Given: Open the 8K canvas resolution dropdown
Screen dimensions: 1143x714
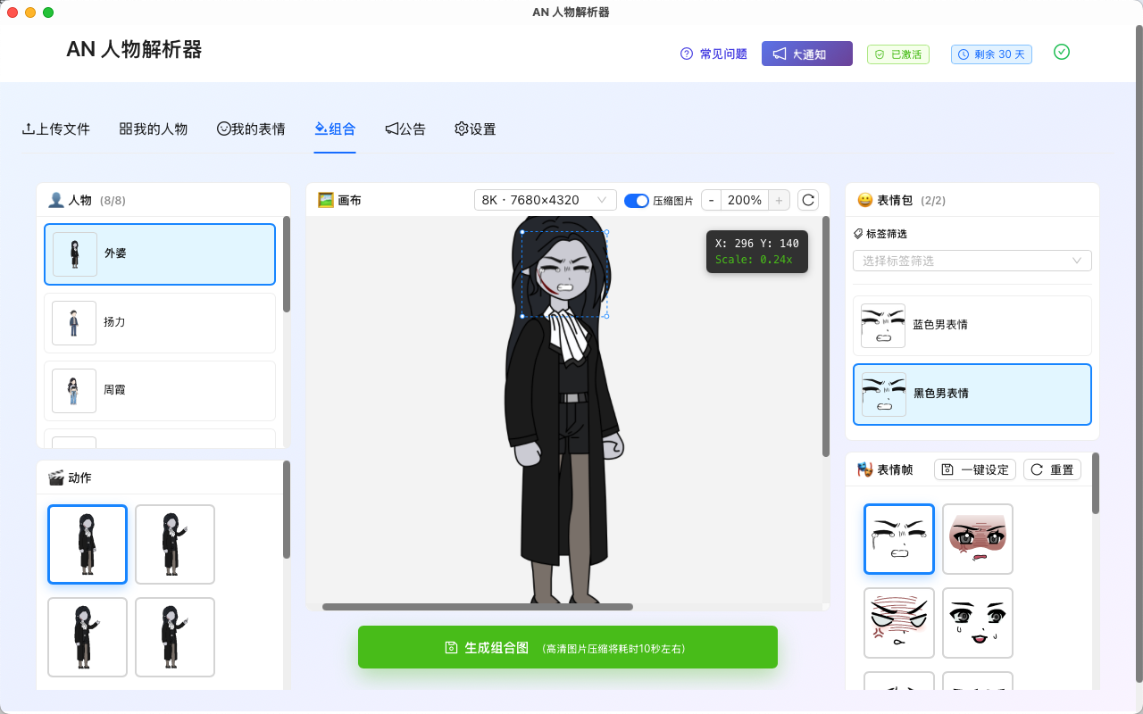Looking at the screenshot, I should (545, 200).
